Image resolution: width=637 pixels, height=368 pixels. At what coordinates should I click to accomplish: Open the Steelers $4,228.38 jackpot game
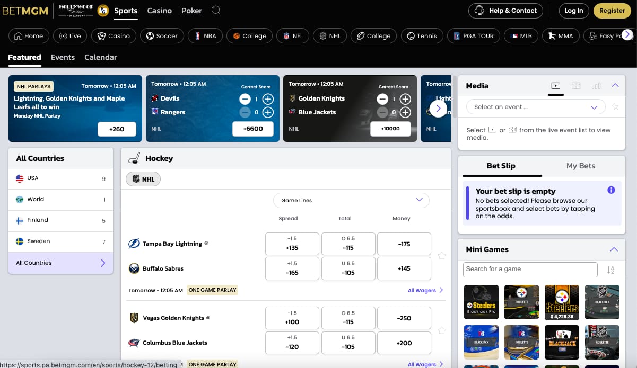click(x=562, y=302)
